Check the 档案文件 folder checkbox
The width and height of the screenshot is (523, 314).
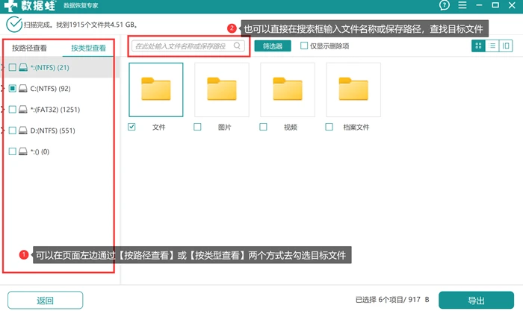(x=329, y=127)
